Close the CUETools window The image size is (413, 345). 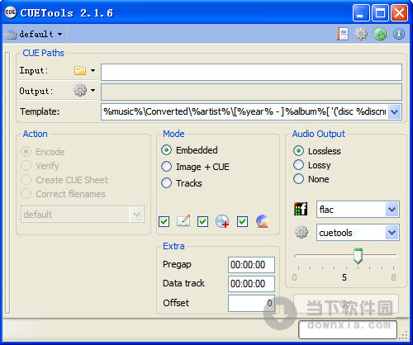[x=399, y=12]
